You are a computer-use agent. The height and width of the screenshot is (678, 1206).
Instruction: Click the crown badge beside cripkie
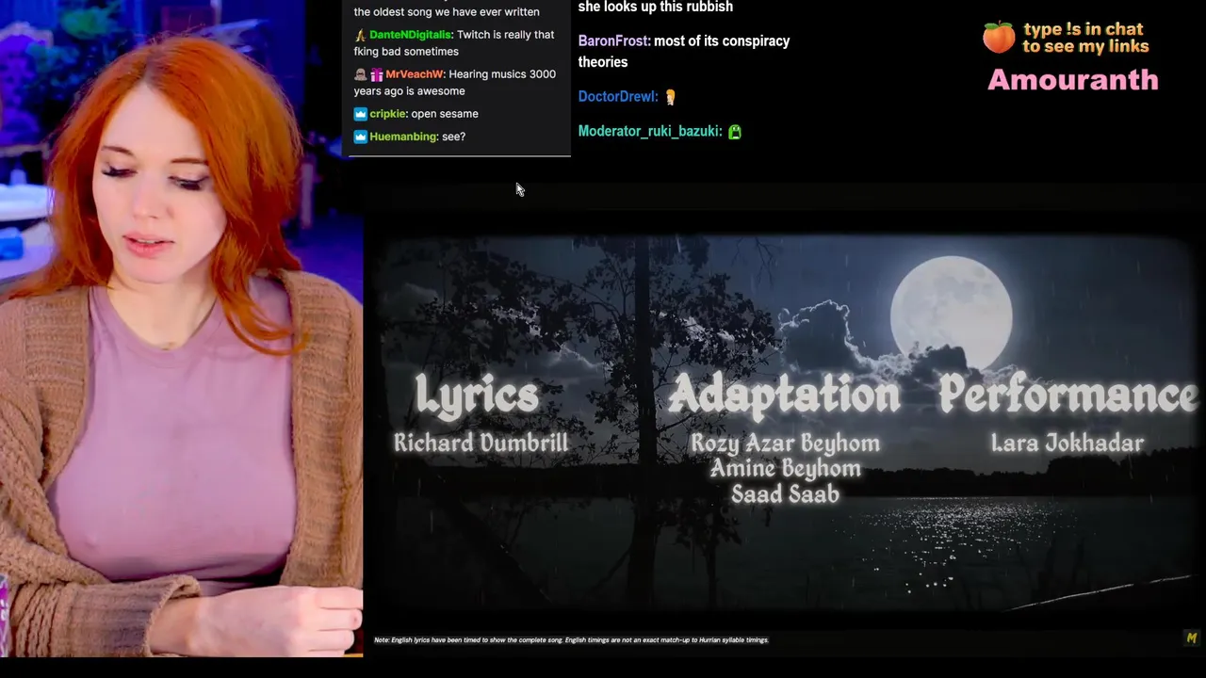pos(360,114)
